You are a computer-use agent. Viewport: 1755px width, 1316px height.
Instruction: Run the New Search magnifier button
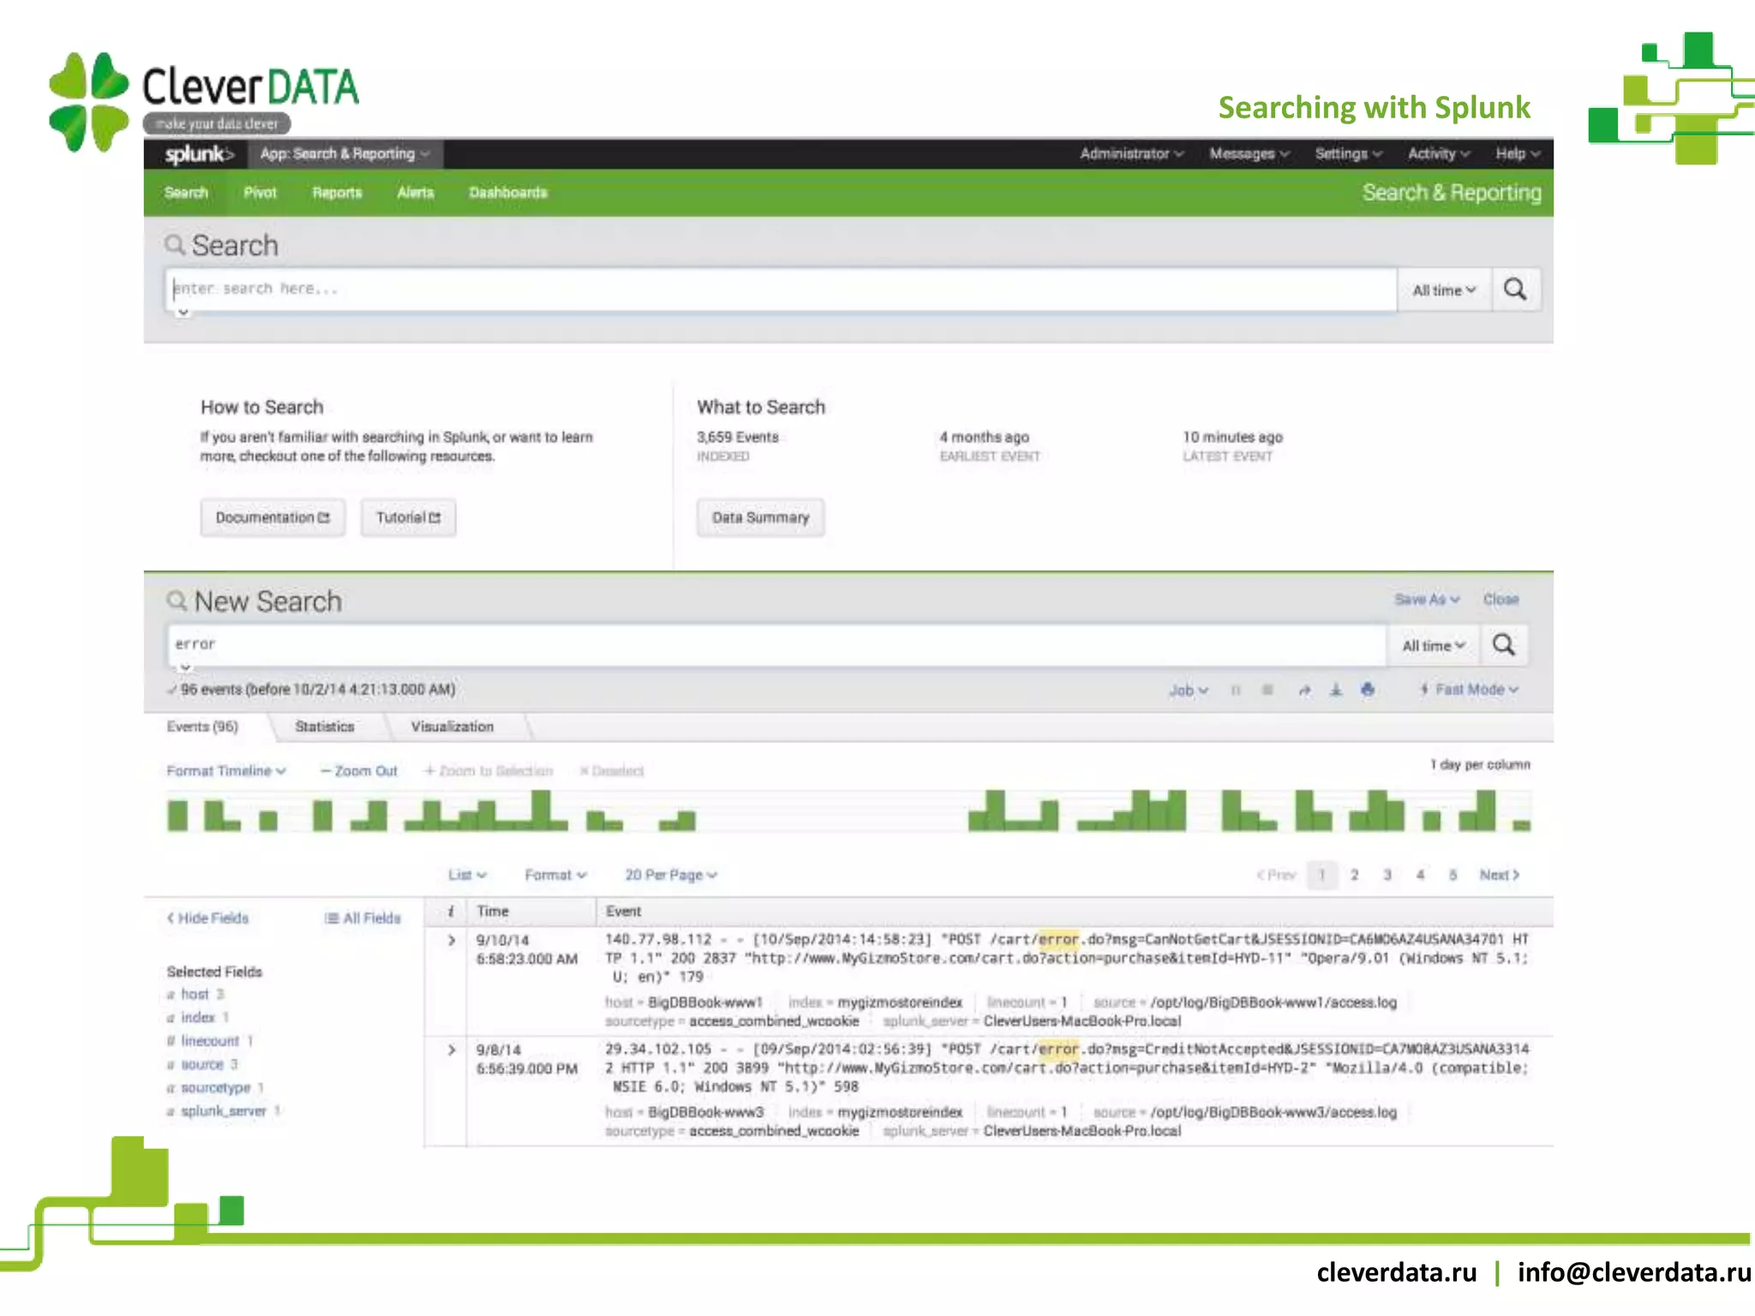1504,644
